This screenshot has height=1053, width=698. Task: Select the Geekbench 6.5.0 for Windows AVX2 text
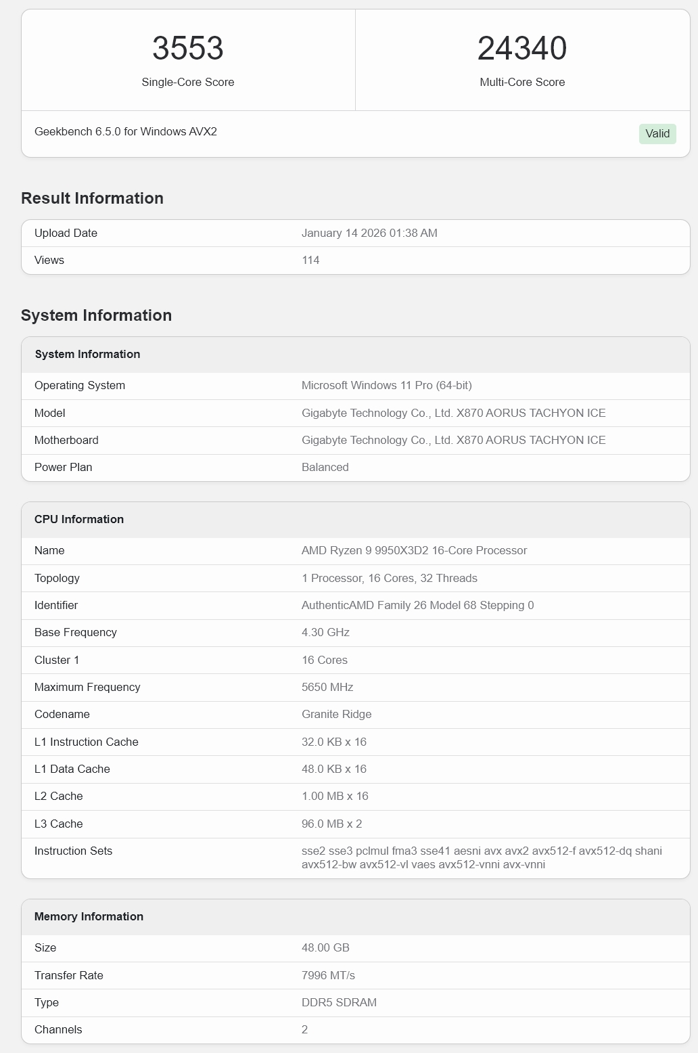coord(126,131)
